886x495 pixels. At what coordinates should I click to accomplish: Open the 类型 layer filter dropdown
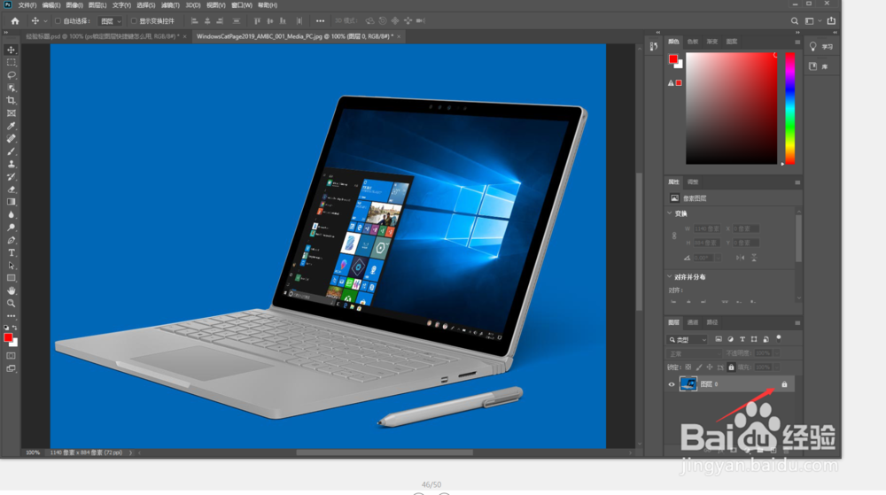(x=688, y=340)
